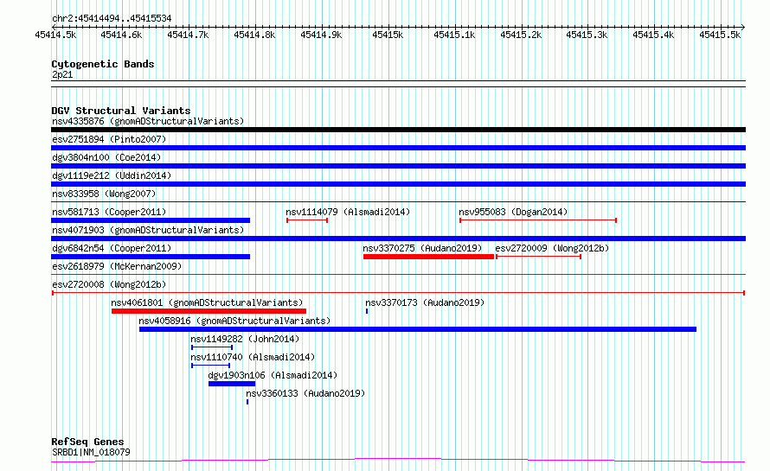Click the nsv1114079 (Alsmadi2014) label

pyautogui.click(x=348, y=212)
